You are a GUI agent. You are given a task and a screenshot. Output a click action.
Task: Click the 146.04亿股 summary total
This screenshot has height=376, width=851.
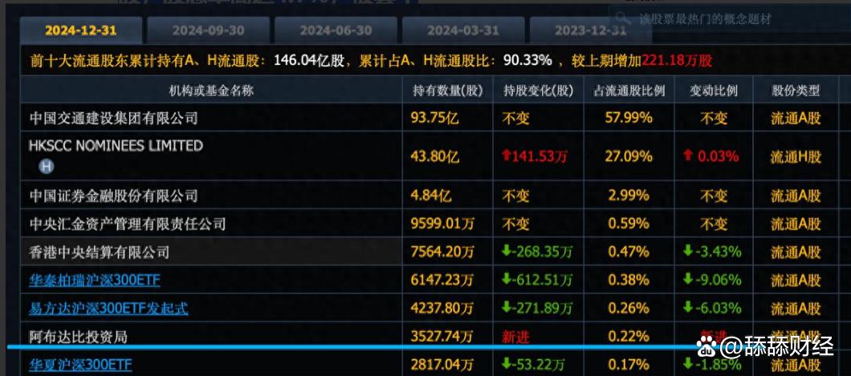[309, 60]
